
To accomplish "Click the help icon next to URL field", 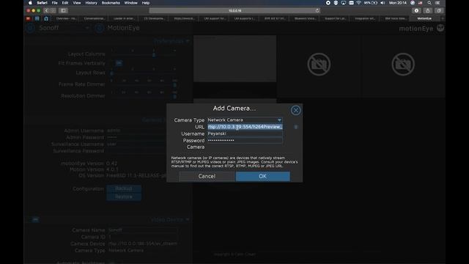I will coord(296,127).
